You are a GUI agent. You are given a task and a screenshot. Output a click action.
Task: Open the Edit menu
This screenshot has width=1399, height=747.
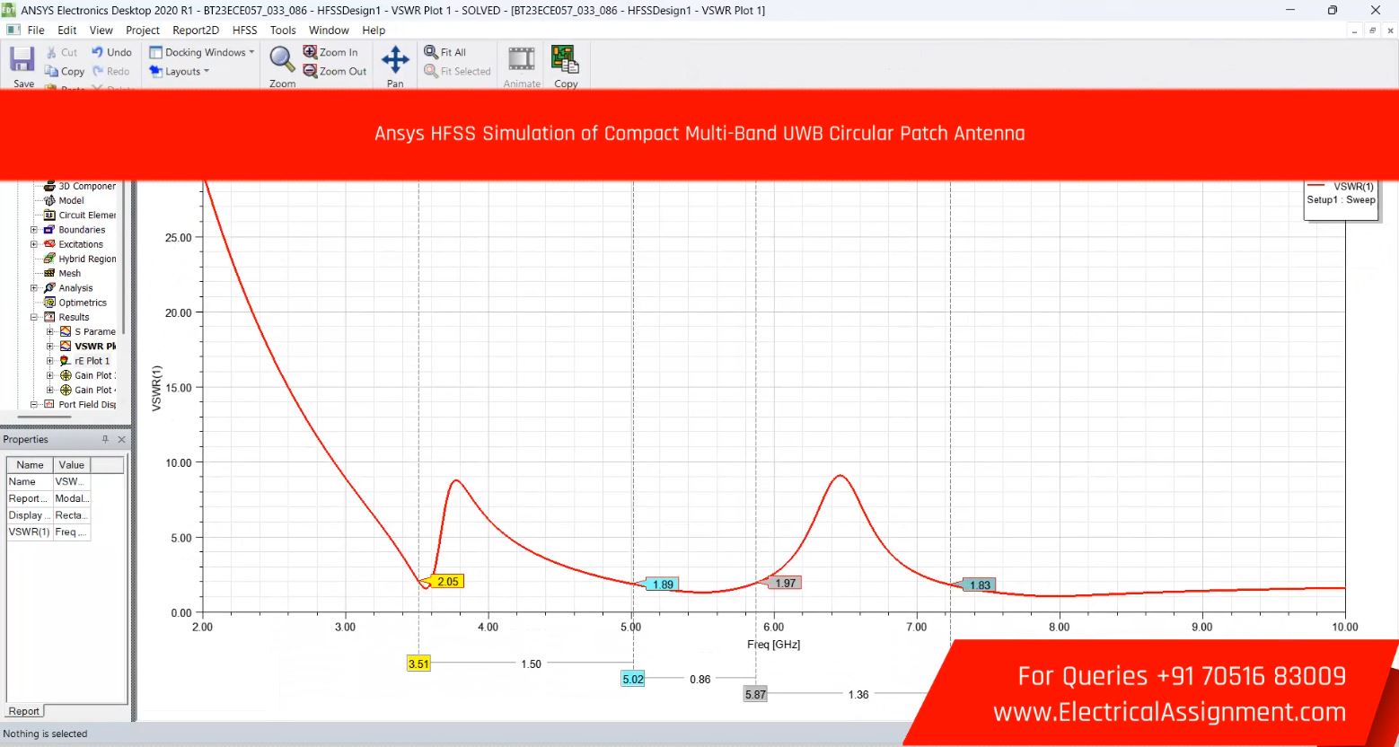[x=67, y=30]
